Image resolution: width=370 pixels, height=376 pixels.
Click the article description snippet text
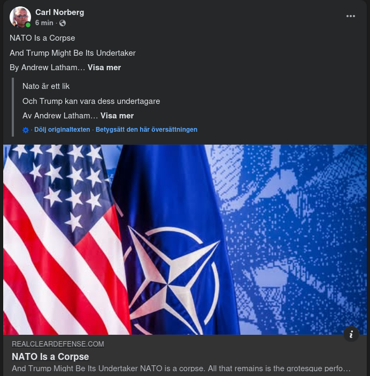tap(181, 369)
